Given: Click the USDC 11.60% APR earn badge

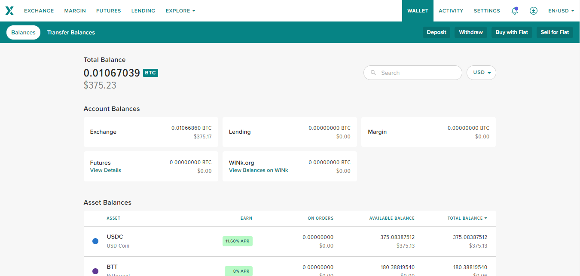Looking at the screenshot, I should coord(238,241).
